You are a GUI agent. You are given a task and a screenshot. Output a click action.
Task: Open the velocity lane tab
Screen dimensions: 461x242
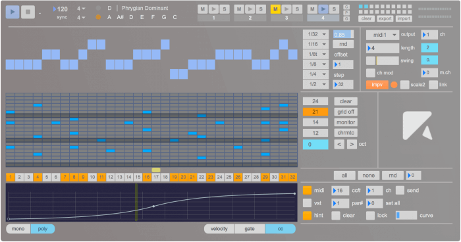(x=219, y=229)
